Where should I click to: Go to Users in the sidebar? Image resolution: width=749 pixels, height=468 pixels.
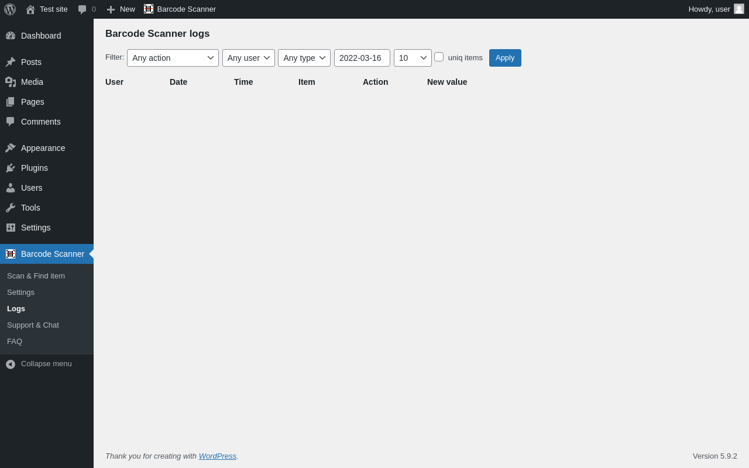click(x=47, y=188)
